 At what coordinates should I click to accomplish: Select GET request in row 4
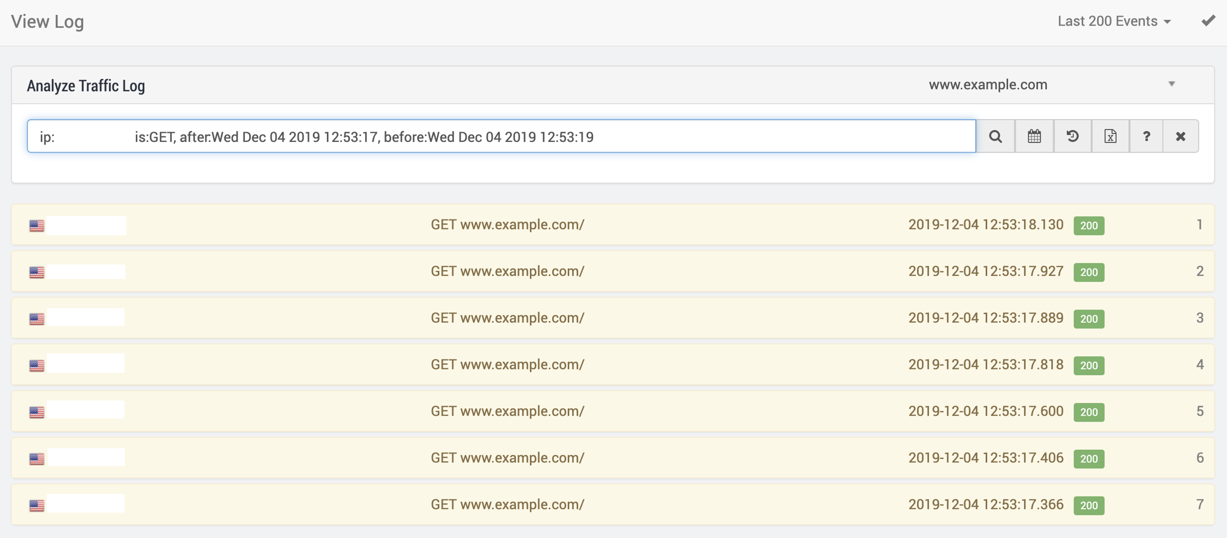pos(507,365)
